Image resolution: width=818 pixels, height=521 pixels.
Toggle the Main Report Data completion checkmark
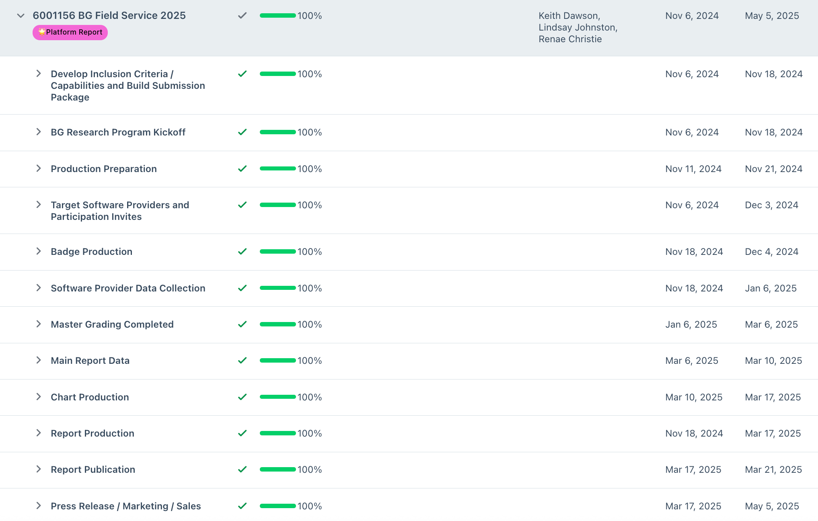coord(242,361)
